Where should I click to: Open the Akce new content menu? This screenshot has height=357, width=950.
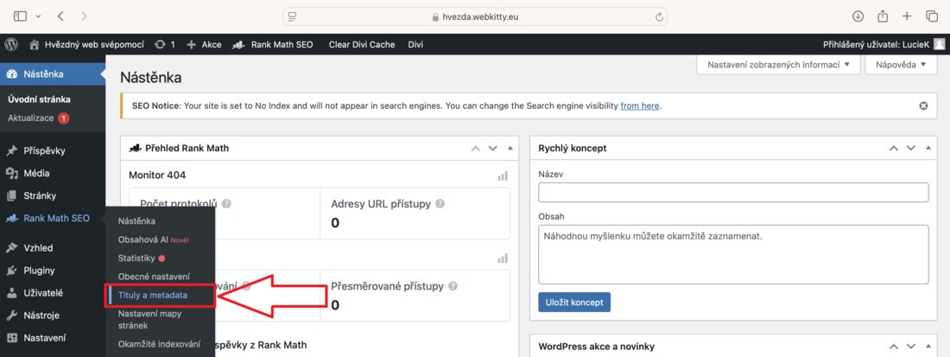[x=204, y=44]
